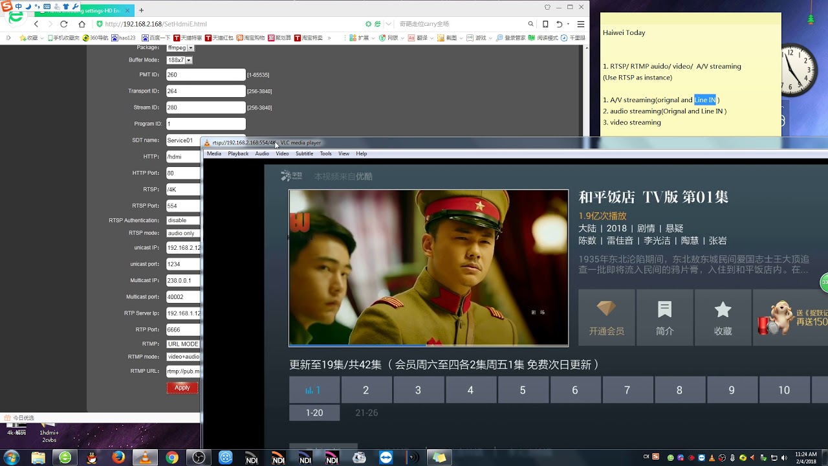
Task: Open Firefox from the taskbar
Action: click(x=118, y=458)
